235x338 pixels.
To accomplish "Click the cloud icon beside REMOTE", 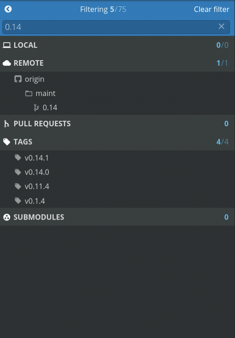I will coord(7,63).
